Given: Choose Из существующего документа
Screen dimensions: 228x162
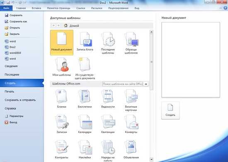Looking at the screenshot, I should point(85,68).
